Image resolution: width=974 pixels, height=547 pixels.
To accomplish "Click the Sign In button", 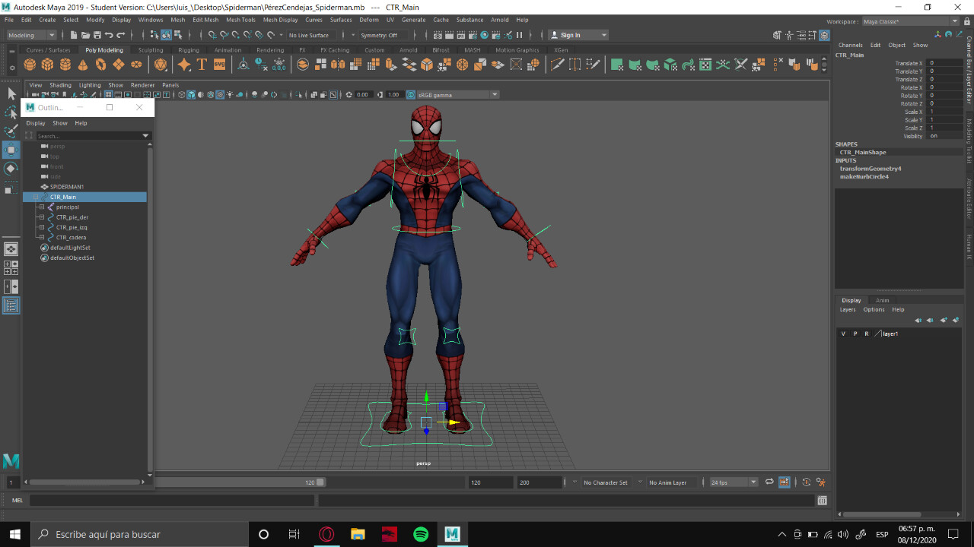I will click(x=571, y=34).
